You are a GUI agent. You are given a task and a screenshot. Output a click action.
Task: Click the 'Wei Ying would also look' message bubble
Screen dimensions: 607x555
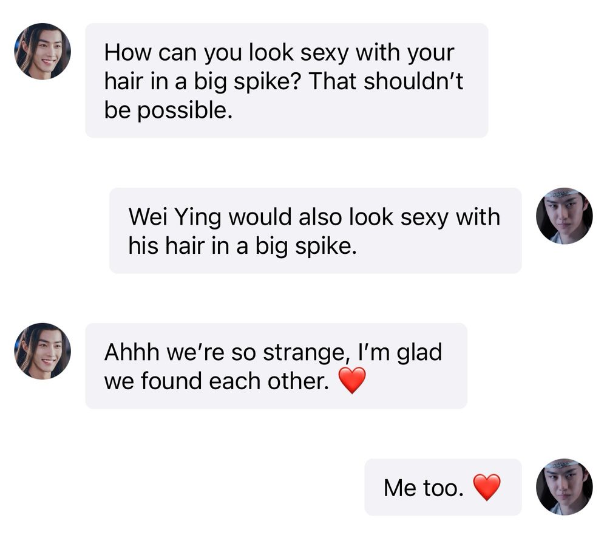(x=315, y=231)
